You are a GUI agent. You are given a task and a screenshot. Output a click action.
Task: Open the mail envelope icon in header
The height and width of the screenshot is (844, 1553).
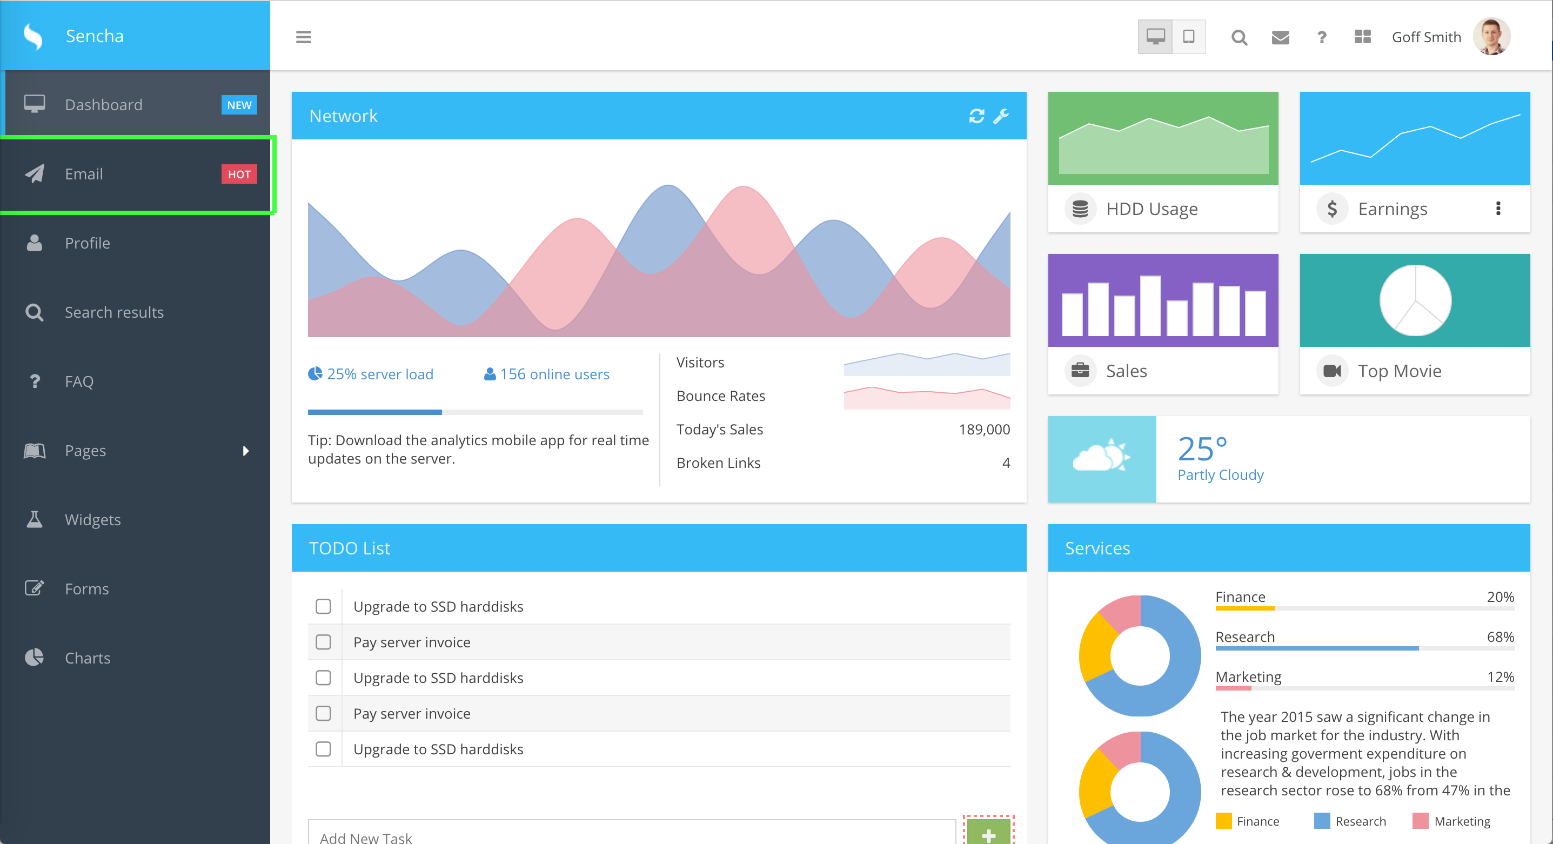click(x=1280, y=37)
